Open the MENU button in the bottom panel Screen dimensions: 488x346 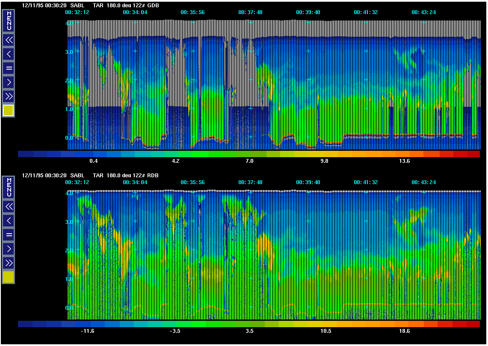click(9, 187)
